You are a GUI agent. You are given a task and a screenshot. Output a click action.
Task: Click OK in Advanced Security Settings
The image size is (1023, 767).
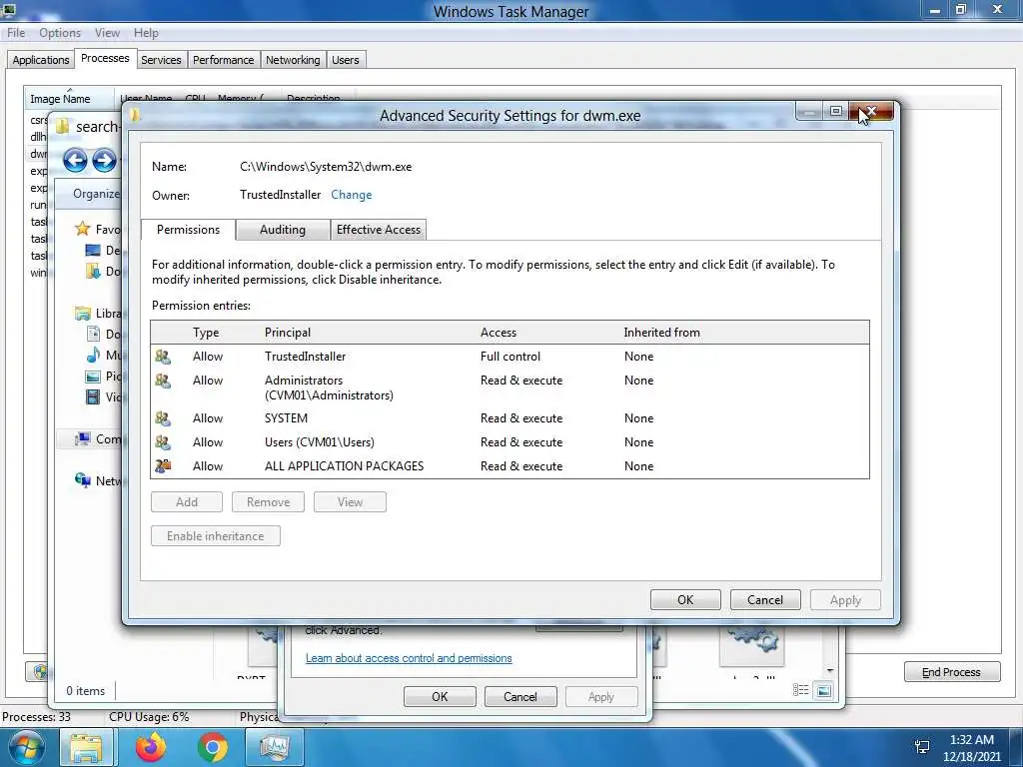(x=685, y=600)
